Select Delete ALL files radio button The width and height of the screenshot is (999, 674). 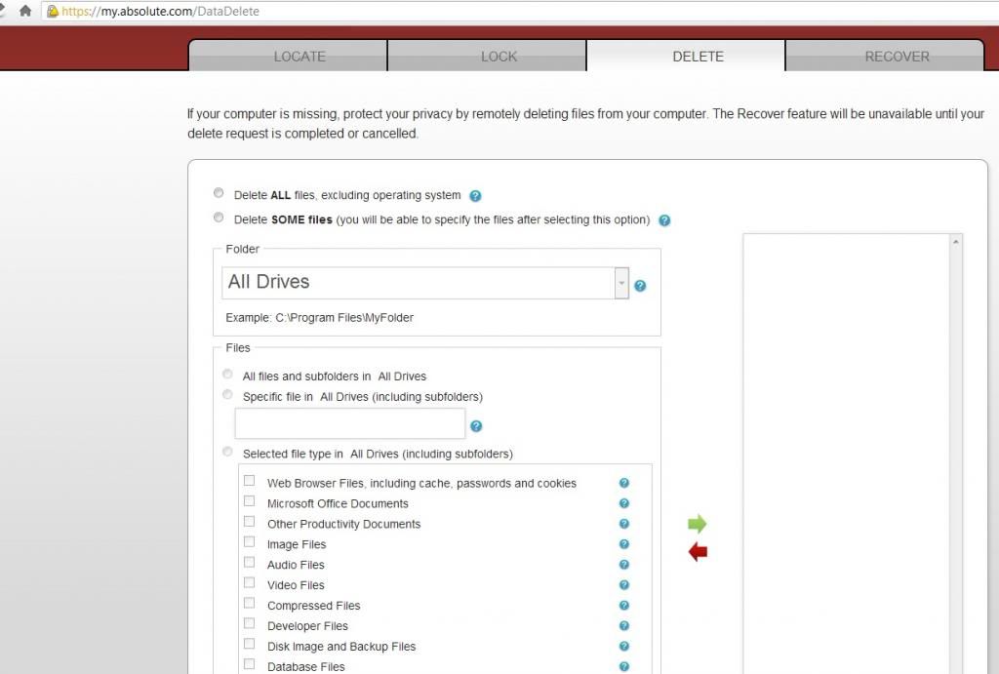(219, 193)
